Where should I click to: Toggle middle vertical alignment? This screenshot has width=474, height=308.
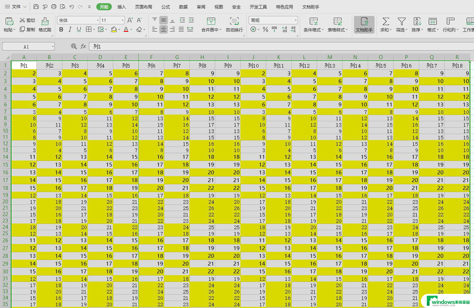164,20
